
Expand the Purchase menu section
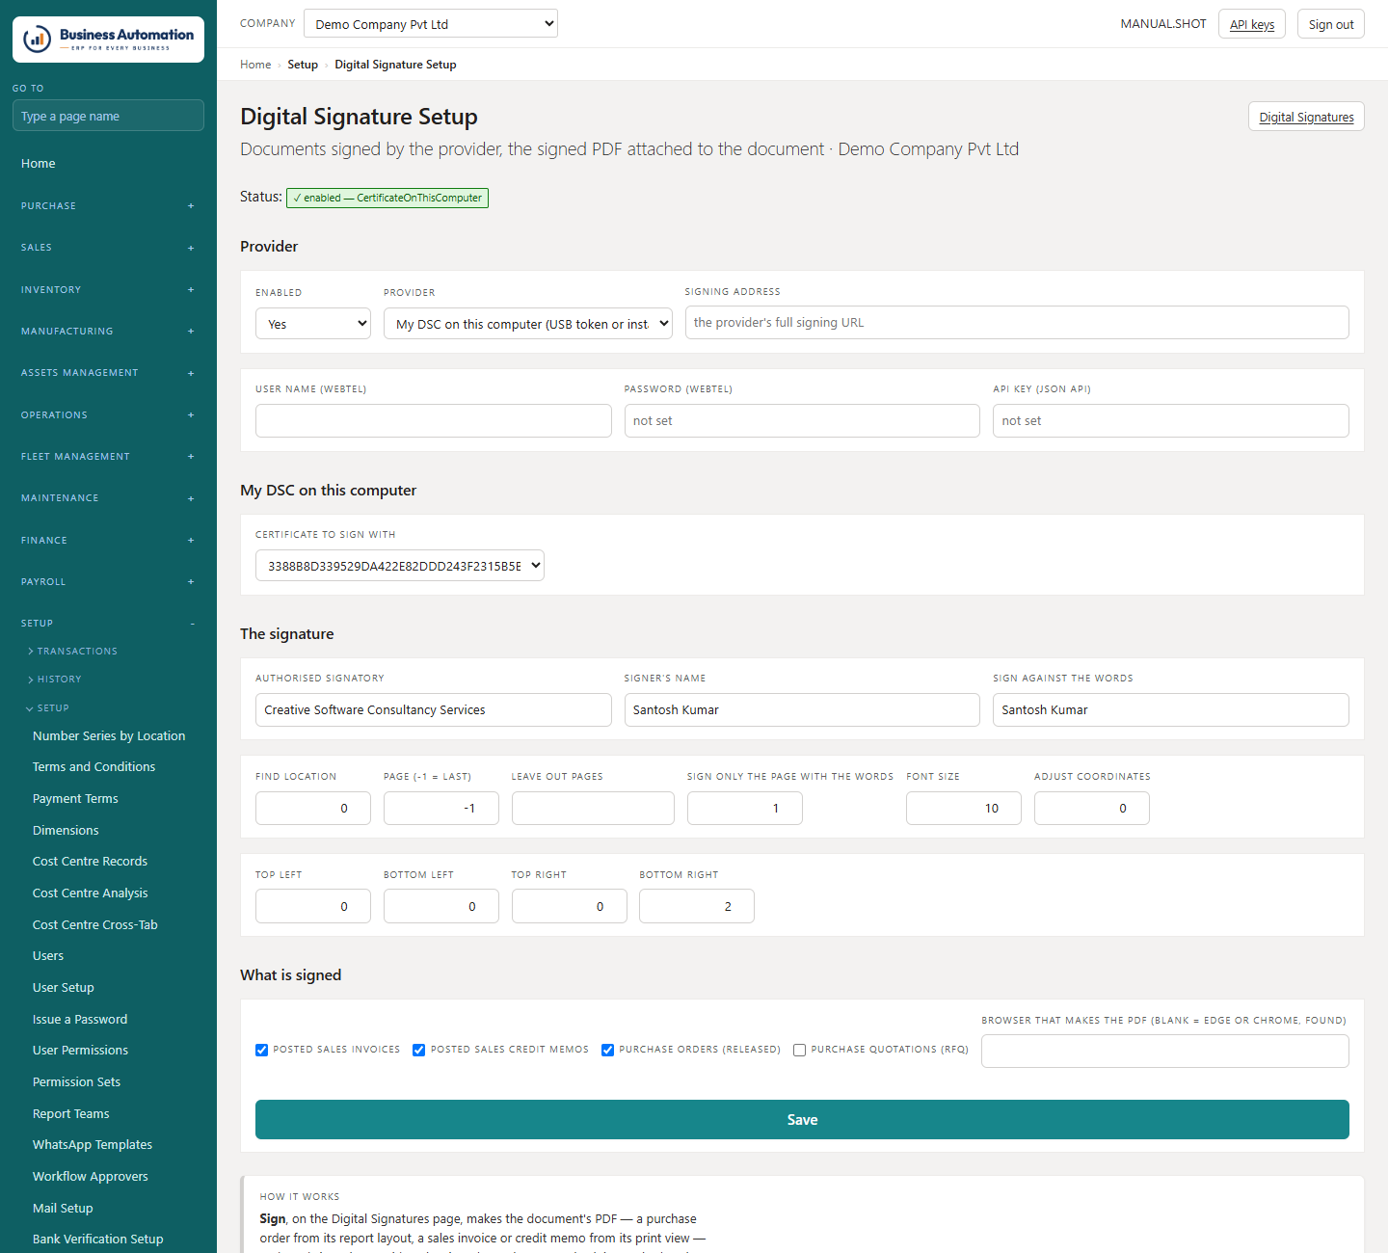pyautogui.click(x=108, y=205)
